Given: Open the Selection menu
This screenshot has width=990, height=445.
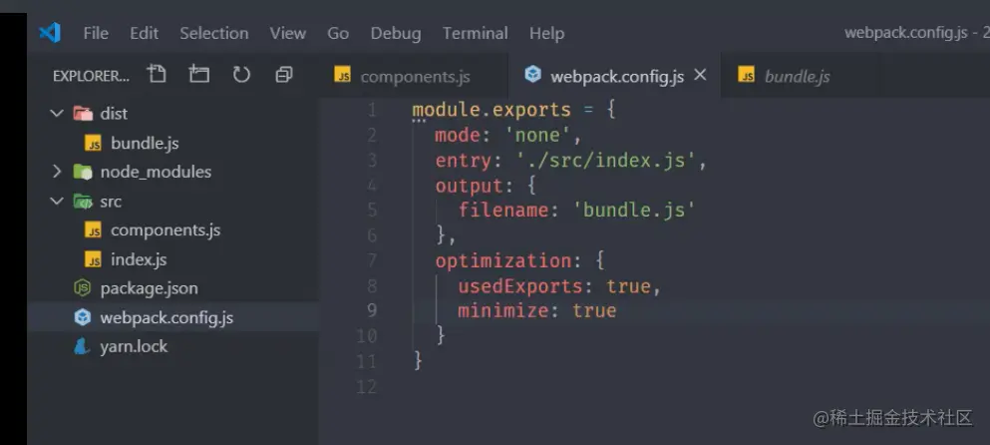Looking at the screenshot, I should tap(214, 34).
